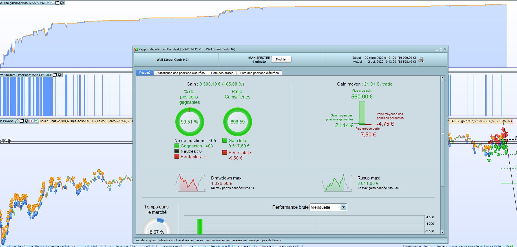Open Statistiques des positions clôturées tab
517x247 pixels.
point(180,73)
